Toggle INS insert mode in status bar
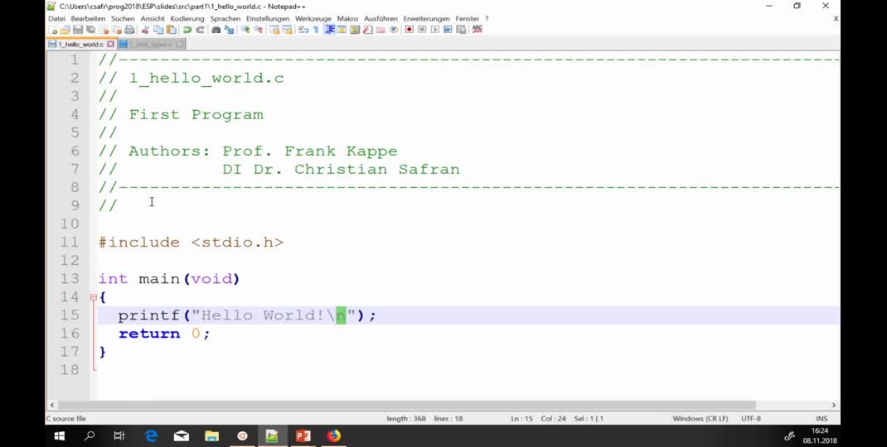The height and width of the screenshot is (447, 887). tap(822, 419)
